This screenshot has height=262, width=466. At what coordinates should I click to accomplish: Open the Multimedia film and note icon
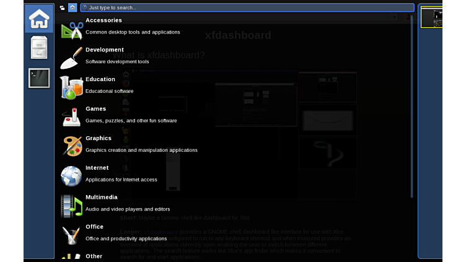72,206
